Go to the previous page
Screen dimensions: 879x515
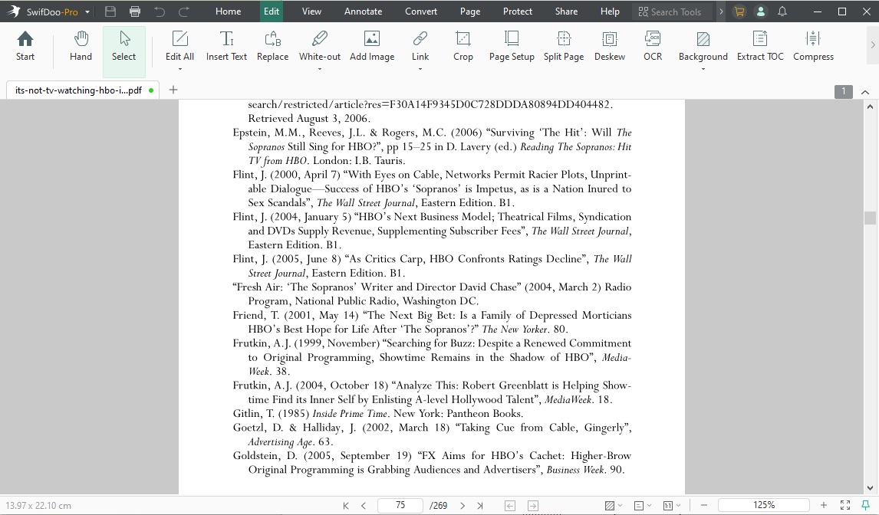click(364, 506)
